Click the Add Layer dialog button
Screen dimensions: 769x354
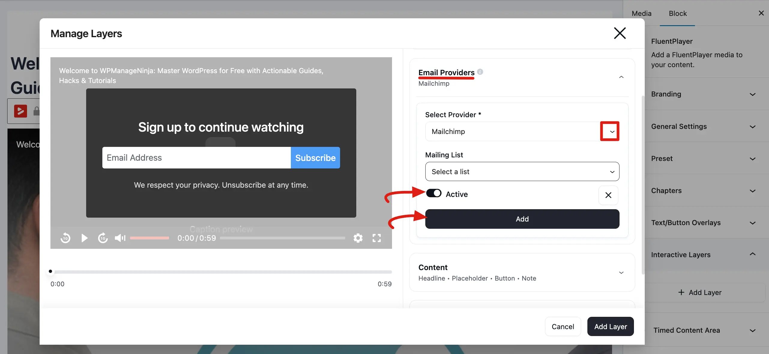pyautogui.click(x=611, y=326)
